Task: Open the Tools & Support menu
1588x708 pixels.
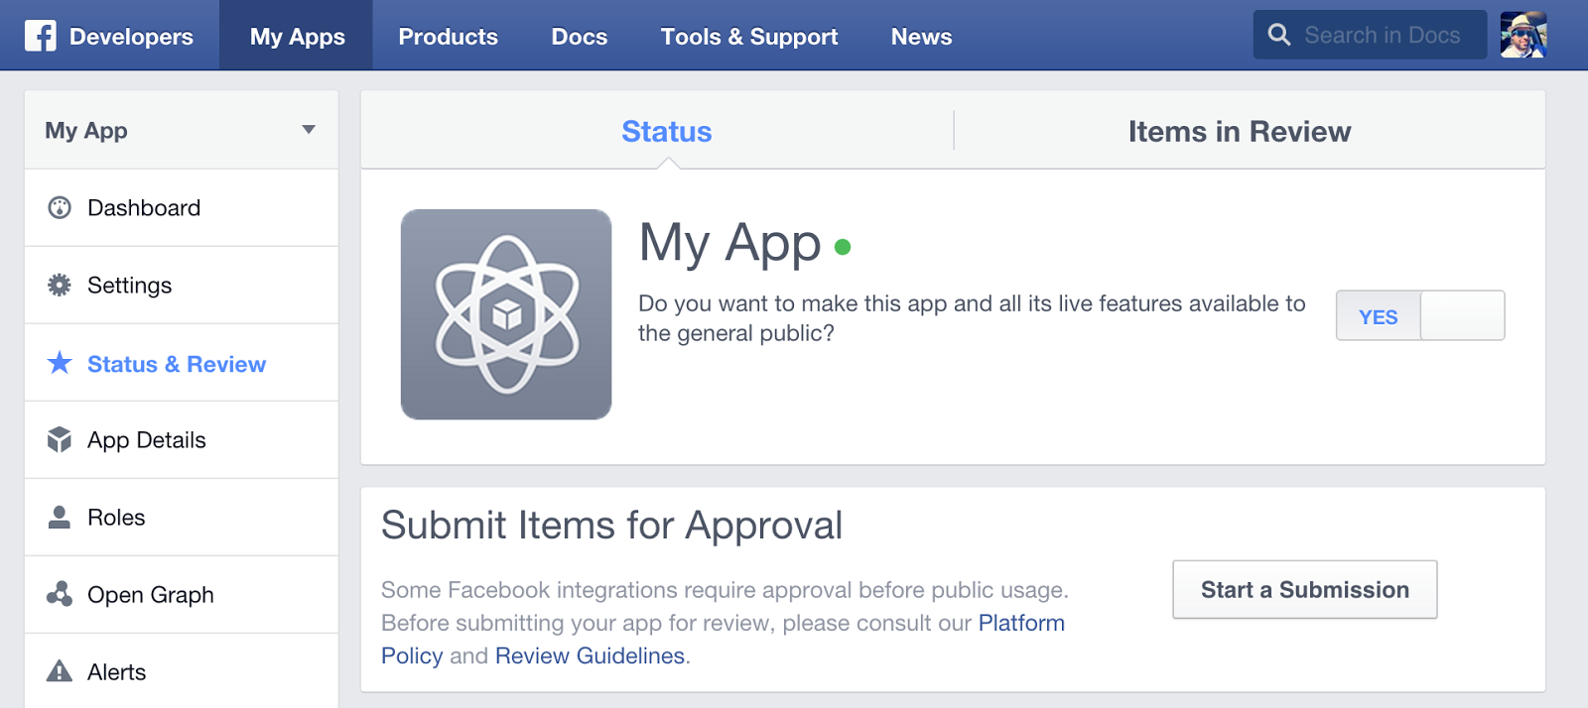Action: pyautogui.click(x=749, y=37)
